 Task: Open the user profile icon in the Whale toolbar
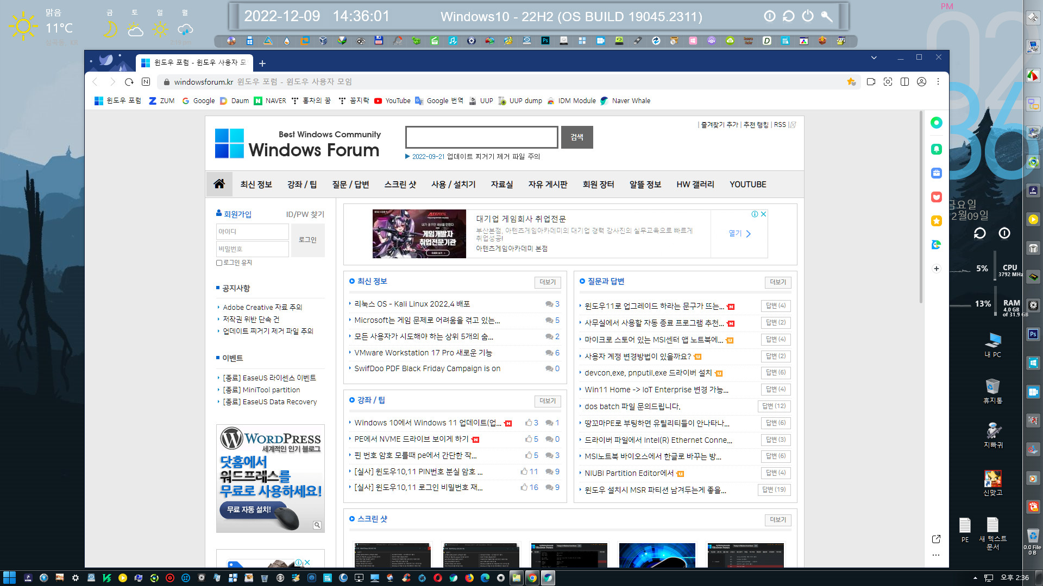tap(921, 82)
